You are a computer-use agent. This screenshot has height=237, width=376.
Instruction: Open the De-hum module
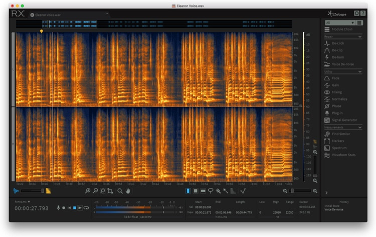click(x=339, y=57)
